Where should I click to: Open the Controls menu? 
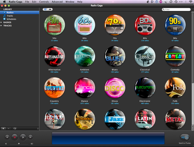pyautogui.click(x=44, y=2)
